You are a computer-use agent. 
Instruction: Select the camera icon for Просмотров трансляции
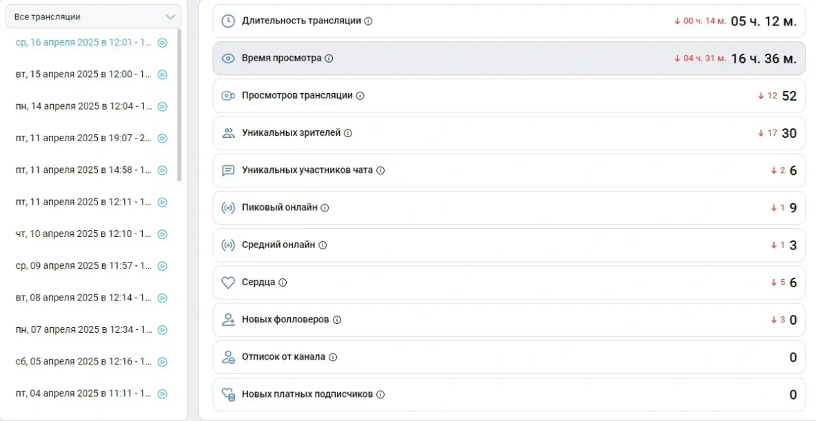click(228, 95)
